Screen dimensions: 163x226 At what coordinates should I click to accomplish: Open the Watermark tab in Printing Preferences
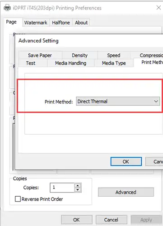pyautogui.click(x=36, y=23)
